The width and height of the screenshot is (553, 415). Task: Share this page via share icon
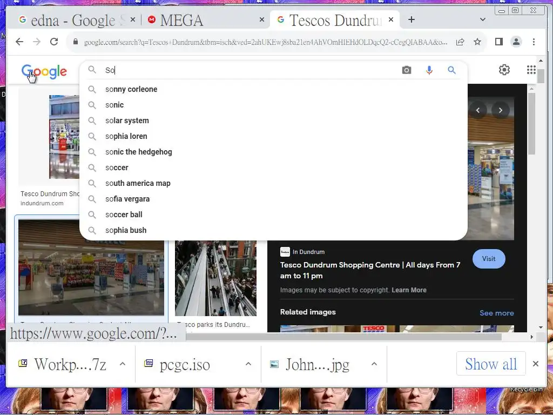tap(460, 42)
